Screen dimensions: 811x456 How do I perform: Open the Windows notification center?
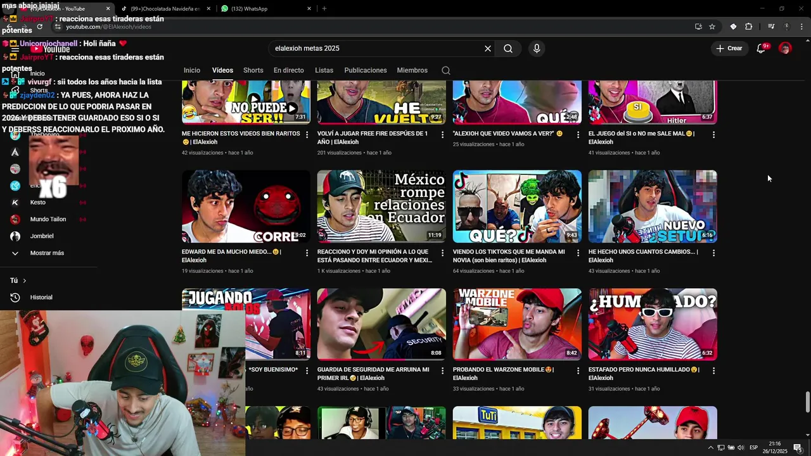click(x=798, y=448)
